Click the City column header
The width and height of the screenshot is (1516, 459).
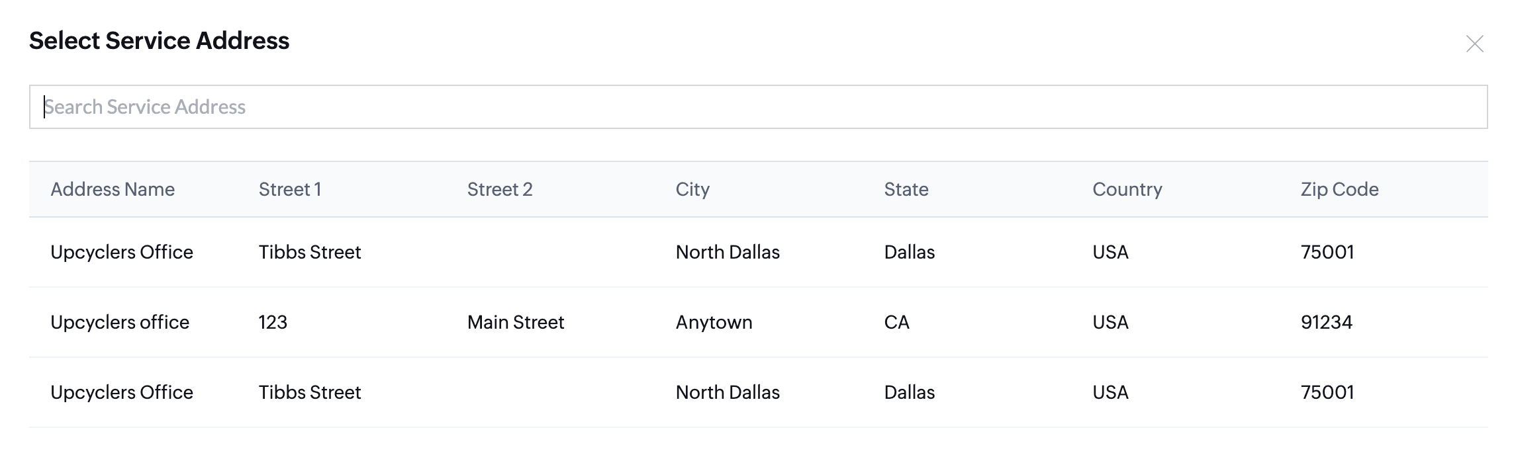692,190
